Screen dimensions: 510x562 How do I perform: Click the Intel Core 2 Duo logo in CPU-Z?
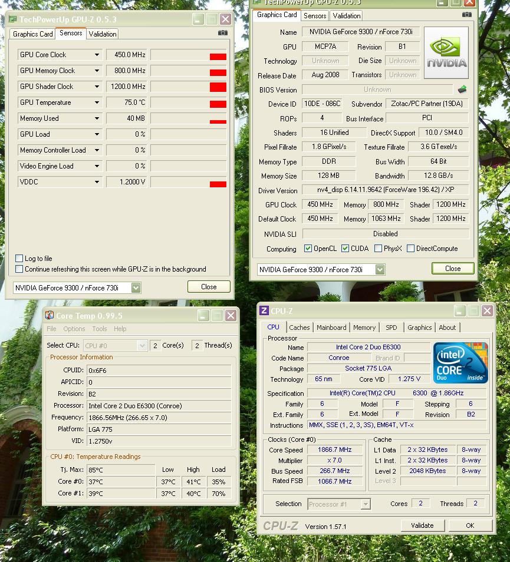point(461,362)
